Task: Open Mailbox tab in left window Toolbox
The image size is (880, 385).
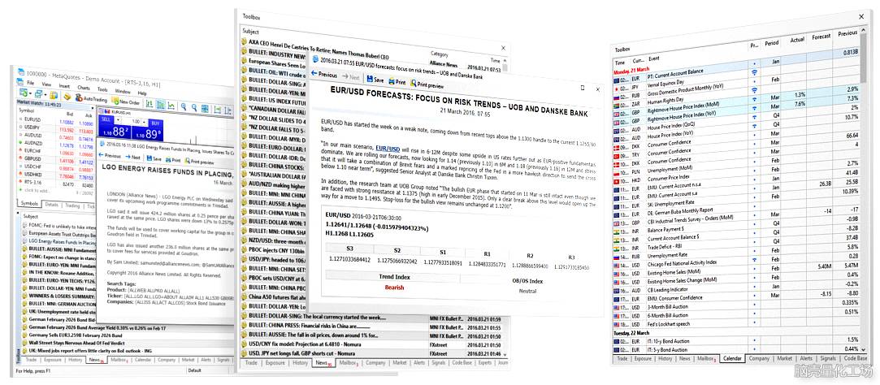Action: (x=119, y=360)
